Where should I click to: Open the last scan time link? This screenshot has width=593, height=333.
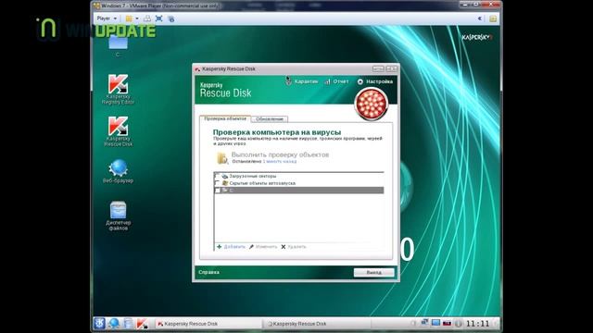(280, 161)
